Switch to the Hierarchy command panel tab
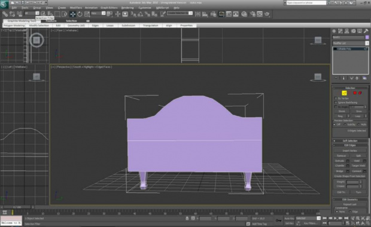371x227 pixels. (x=347, y=31)
